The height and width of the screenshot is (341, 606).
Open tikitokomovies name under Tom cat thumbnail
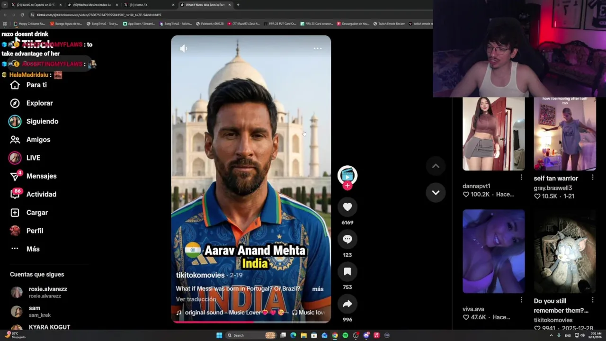[x=553, y=320]
